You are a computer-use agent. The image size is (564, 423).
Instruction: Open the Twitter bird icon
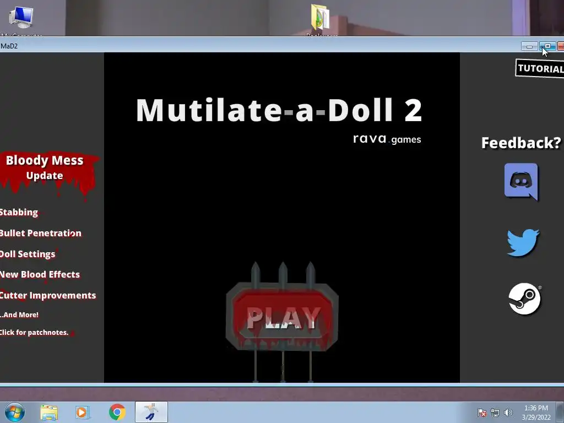pos(523,242)
